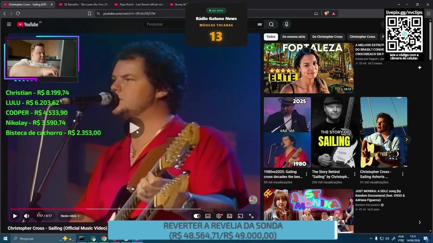
Task: Close the Christopher Cross Sailing tab
Action: coord(51,4)
